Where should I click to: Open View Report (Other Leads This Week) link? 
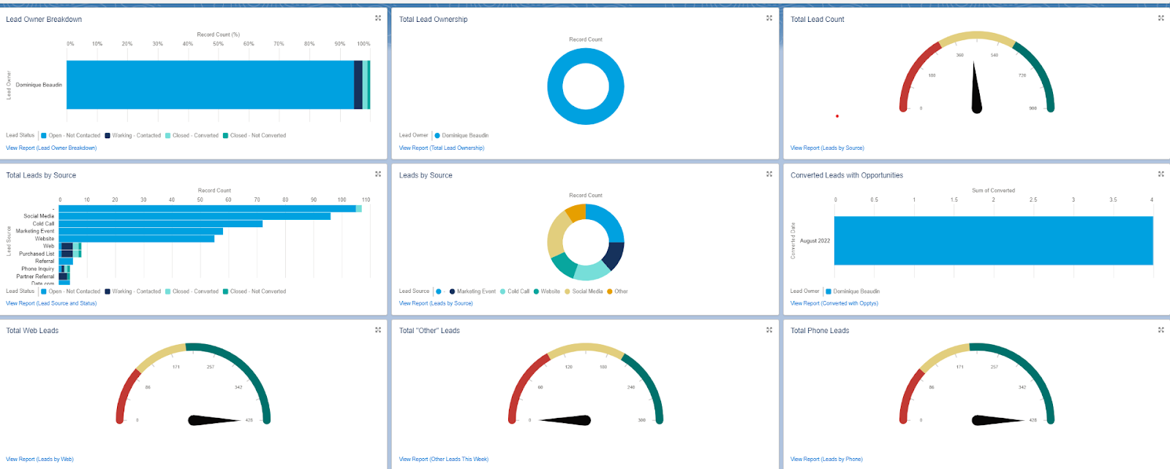[444, 459]
